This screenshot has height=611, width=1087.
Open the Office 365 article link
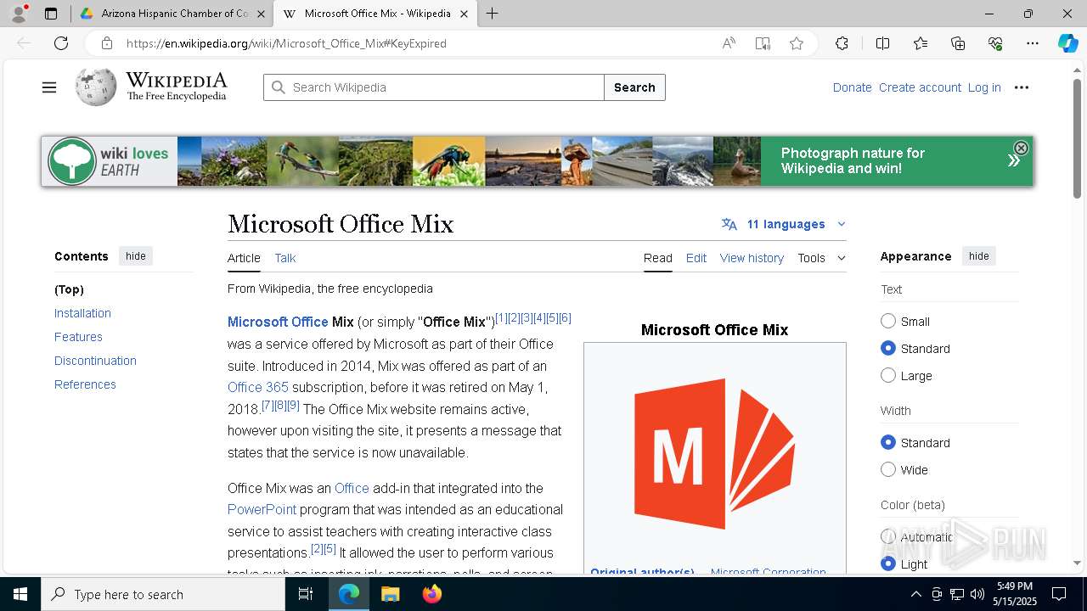[x=258, y=387]
